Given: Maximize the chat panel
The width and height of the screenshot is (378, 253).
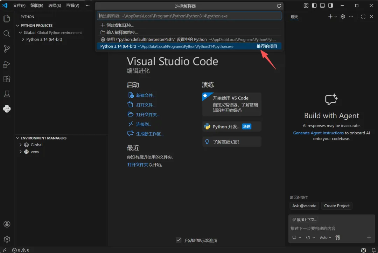Looking at the screenshot, I should click(363, 16).
